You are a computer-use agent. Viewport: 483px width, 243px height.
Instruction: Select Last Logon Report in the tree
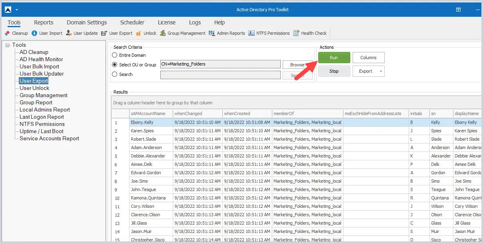(x=42, y=117)
